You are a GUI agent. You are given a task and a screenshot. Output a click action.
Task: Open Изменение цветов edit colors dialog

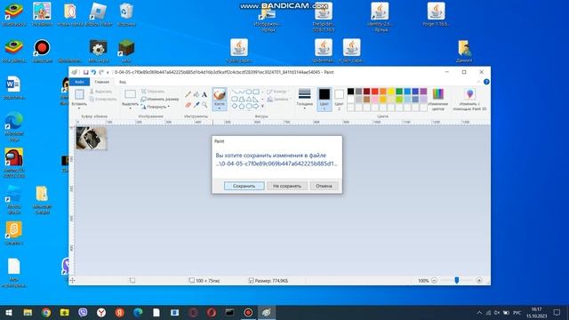coord(438,99)
